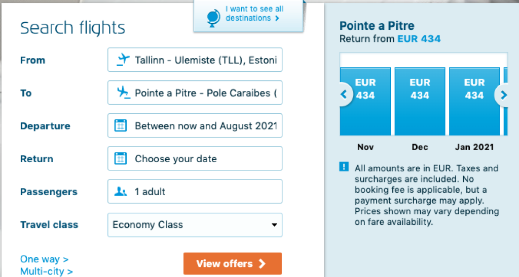Click the blue info icon beside amounts note
This screenshot has width=519, height=277.
344,167
